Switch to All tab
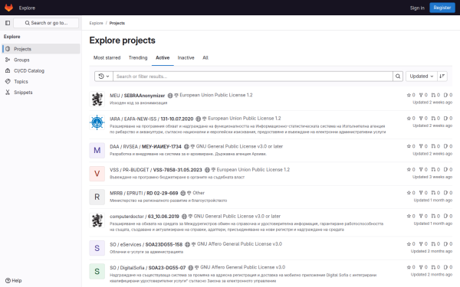The width and height of the screenshot is (460, 287). point(205,57)
